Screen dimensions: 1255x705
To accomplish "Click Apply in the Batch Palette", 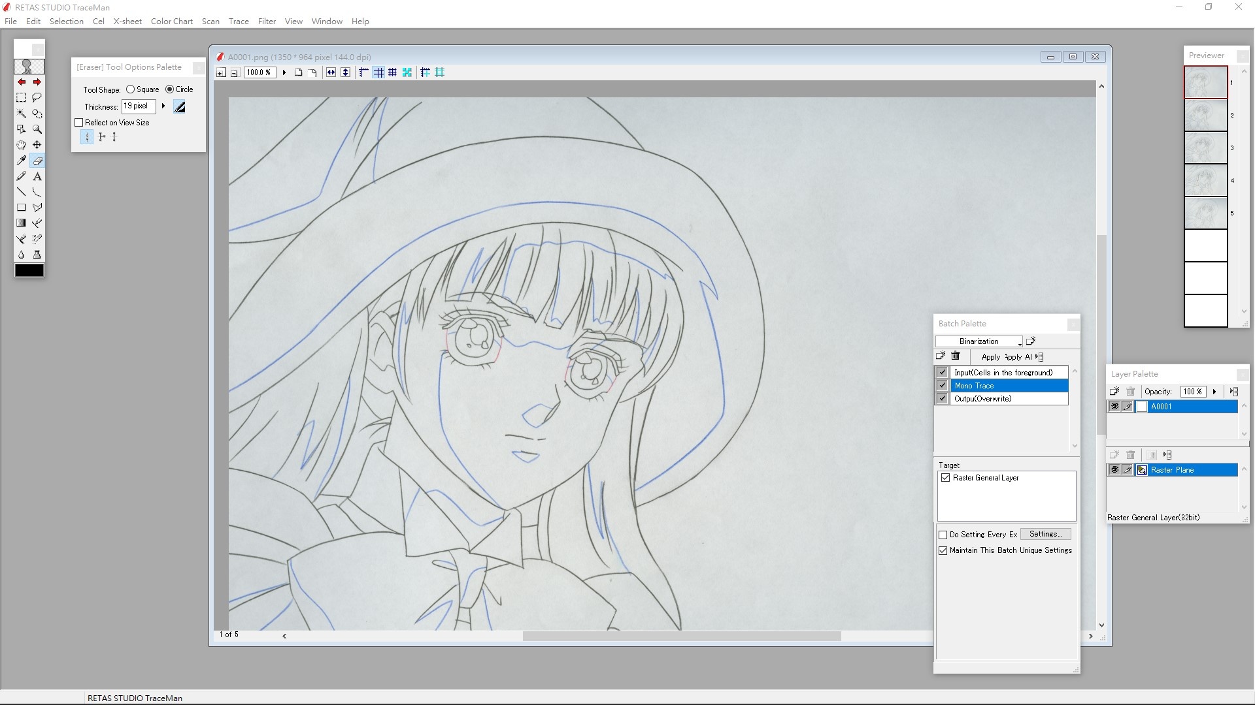I will [991, 357].
